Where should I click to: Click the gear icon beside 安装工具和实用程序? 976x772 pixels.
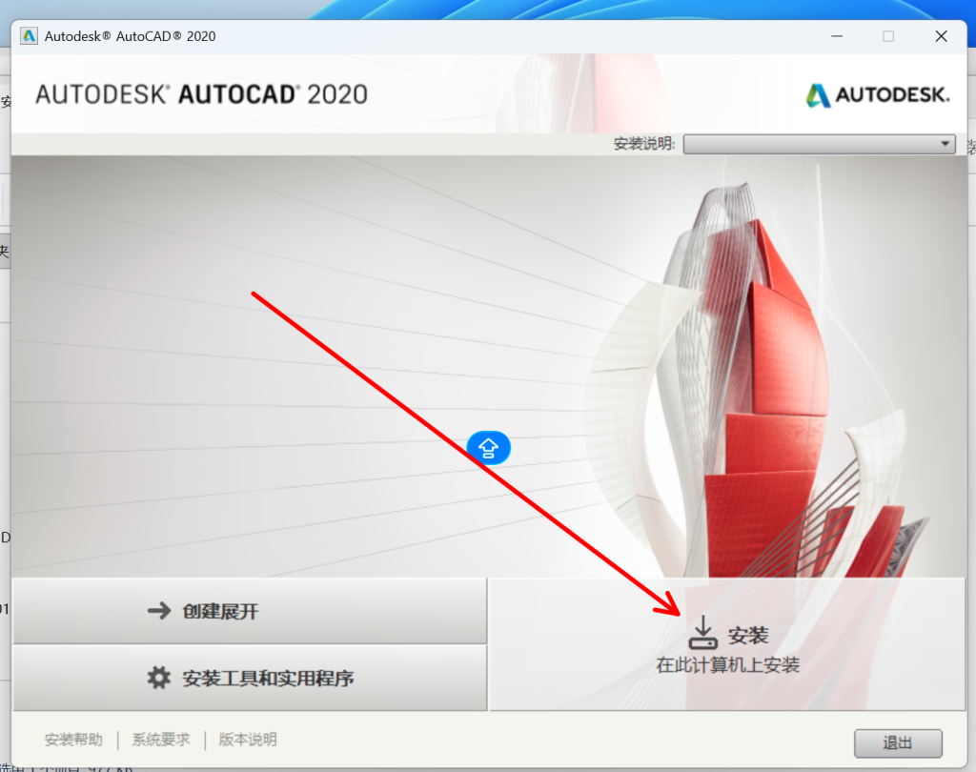coord(158,678)
